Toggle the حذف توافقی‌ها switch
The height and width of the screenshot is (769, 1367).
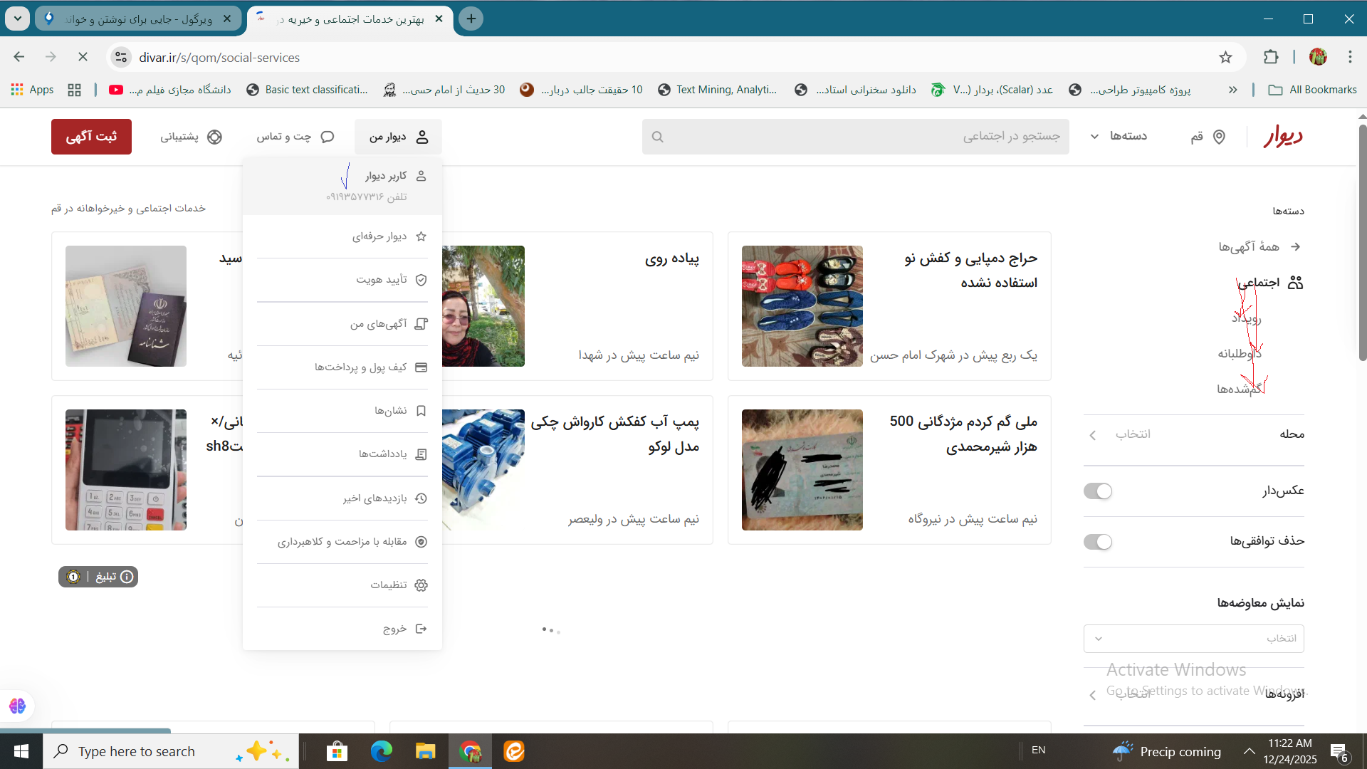[1097, 542]
